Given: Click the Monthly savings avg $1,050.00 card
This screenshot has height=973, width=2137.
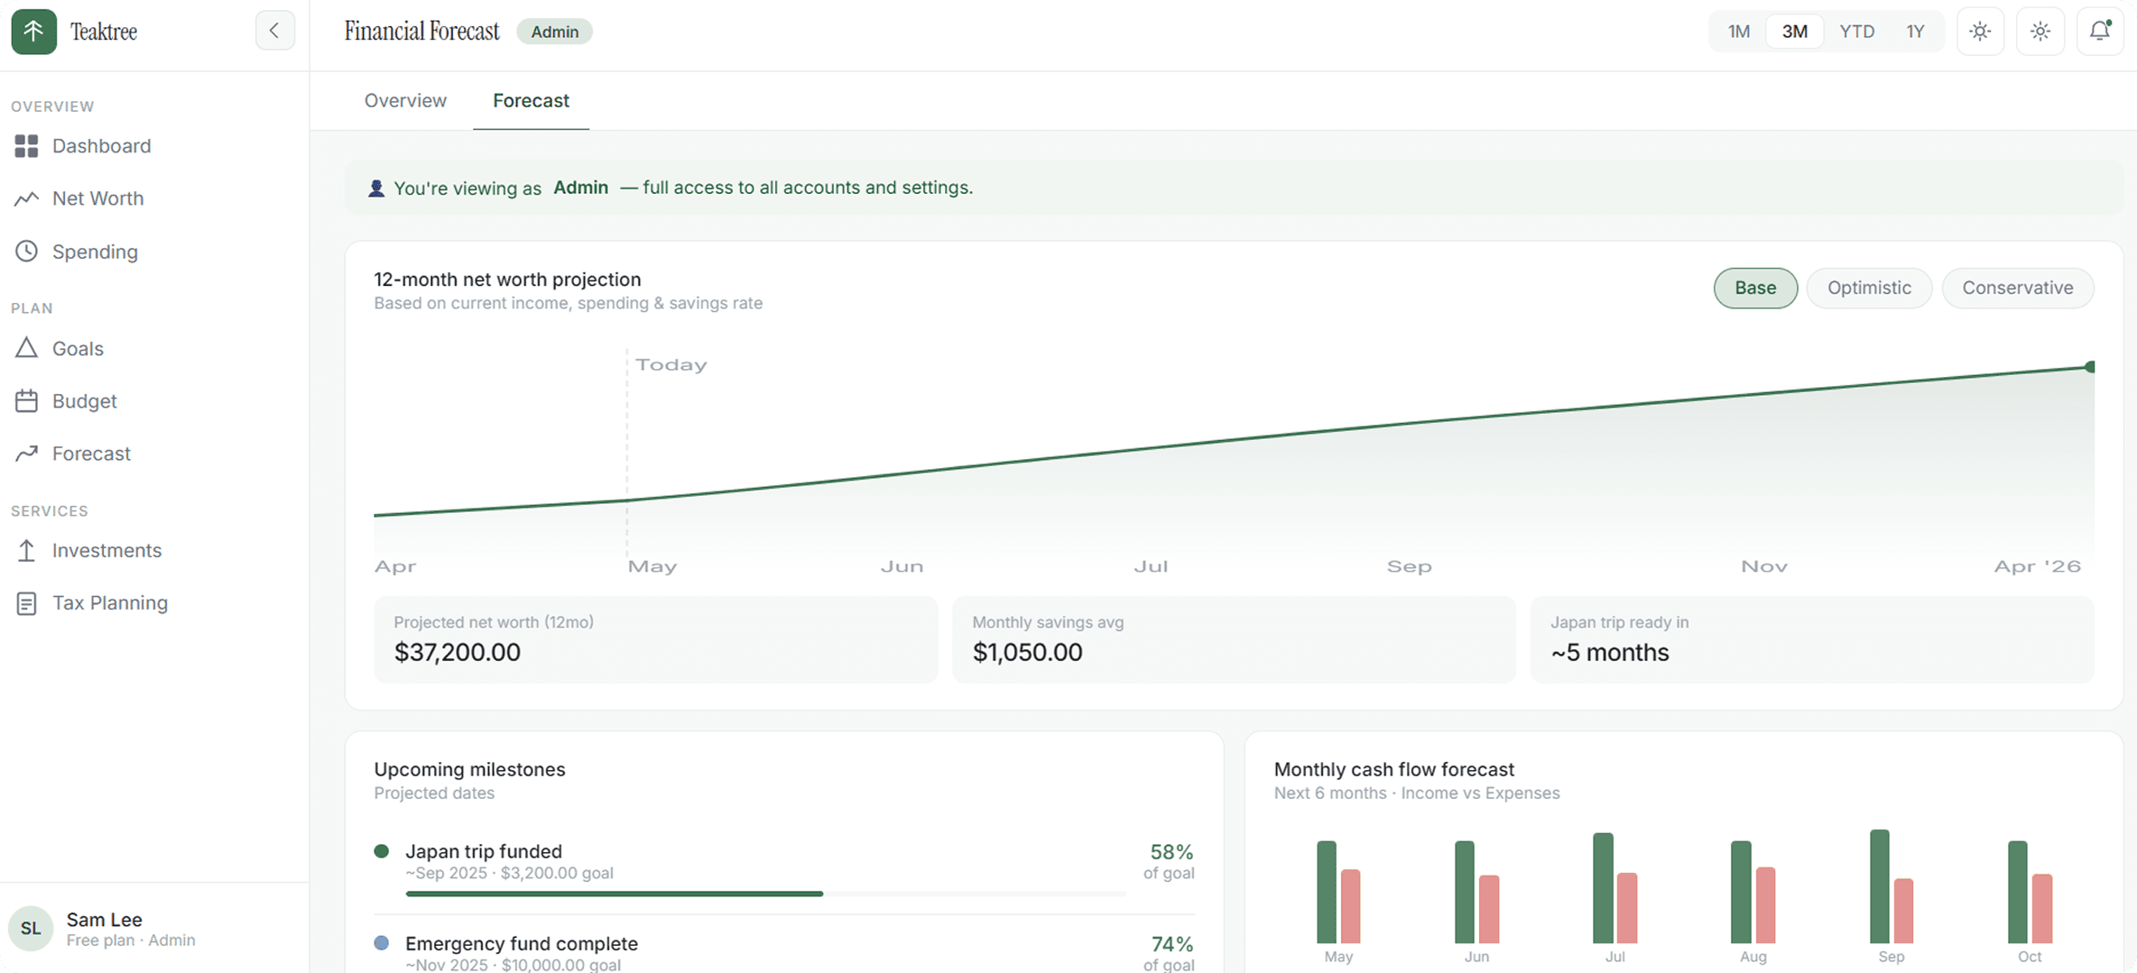Looking at the screenshot, I should (x=1234, y=639).
